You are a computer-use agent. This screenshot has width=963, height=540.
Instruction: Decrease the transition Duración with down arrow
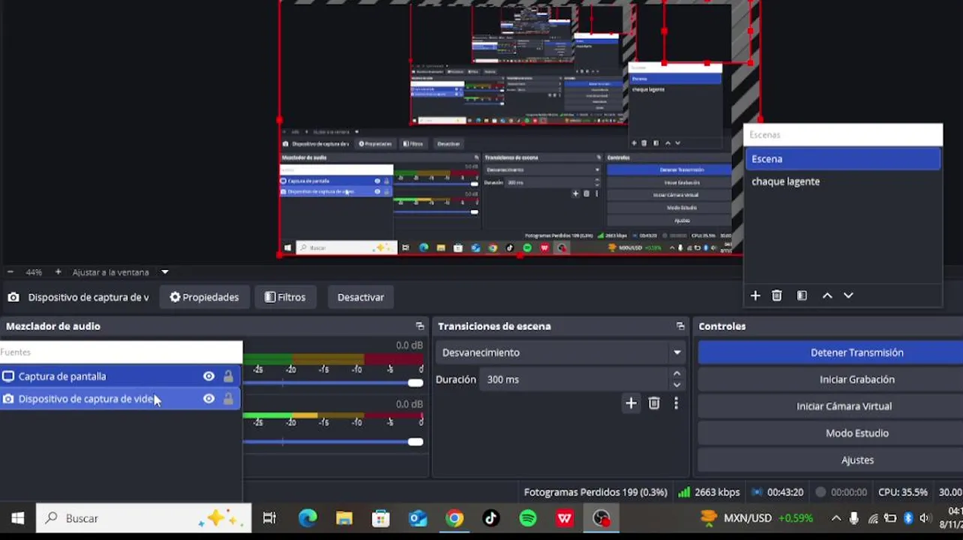click(x=676, y=385)
